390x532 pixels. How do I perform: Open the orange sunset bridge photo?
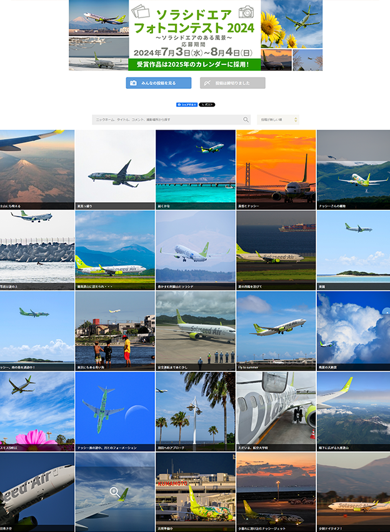[x=276, y=170]
